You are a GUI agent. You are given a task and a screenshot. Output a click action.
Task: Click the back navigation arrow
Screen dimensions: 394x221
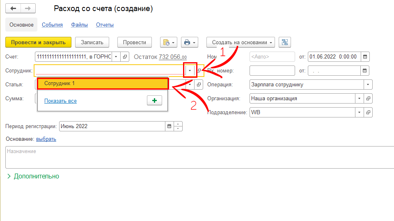click(13, 9)
